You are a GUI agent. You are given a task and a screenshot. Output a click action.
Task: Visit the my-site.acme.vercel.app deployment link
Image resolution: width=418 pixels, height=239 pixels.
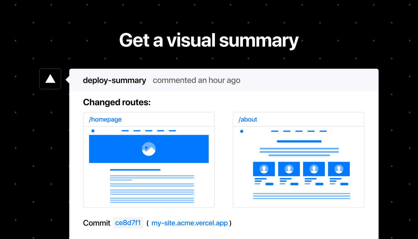190,223
